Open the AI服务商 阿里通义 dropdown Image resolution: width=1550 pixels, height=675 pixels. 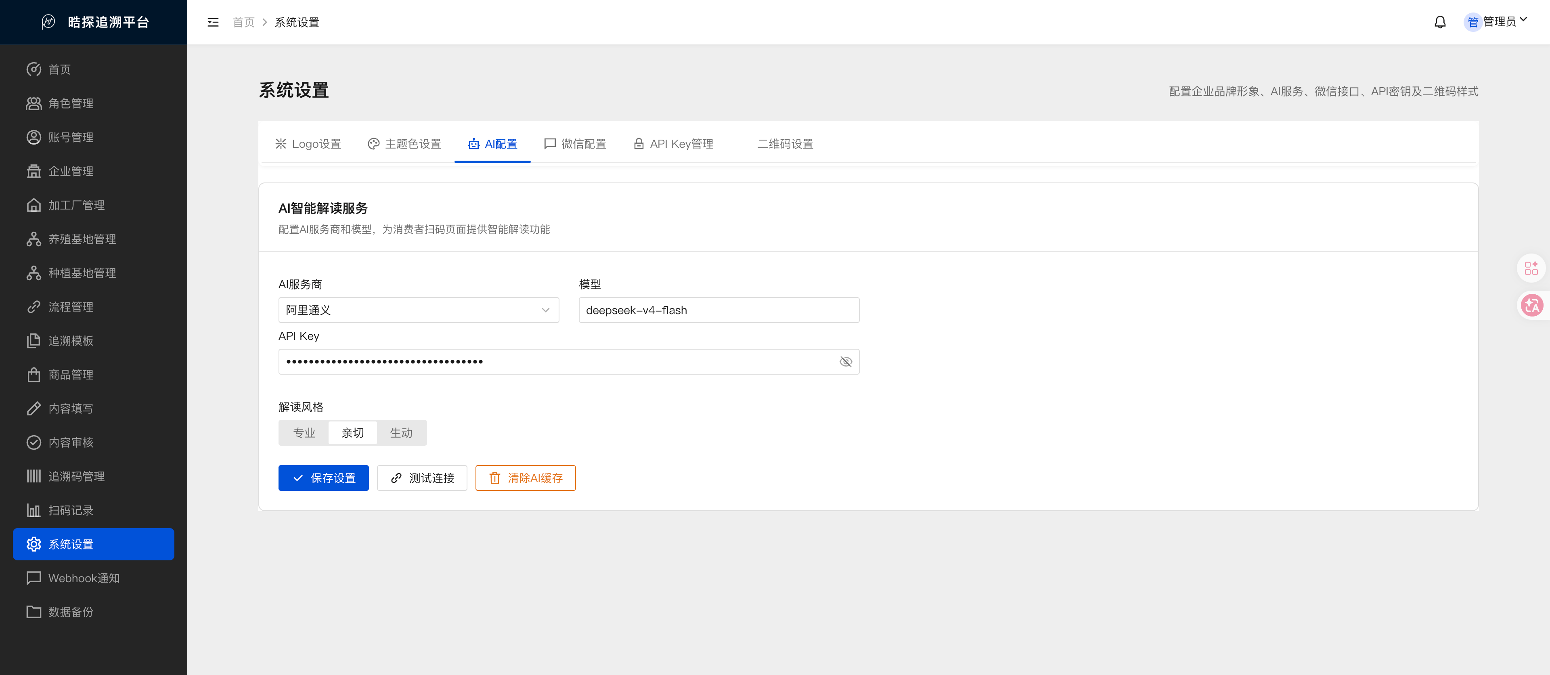pyautogui.click(x=419, y=310)
